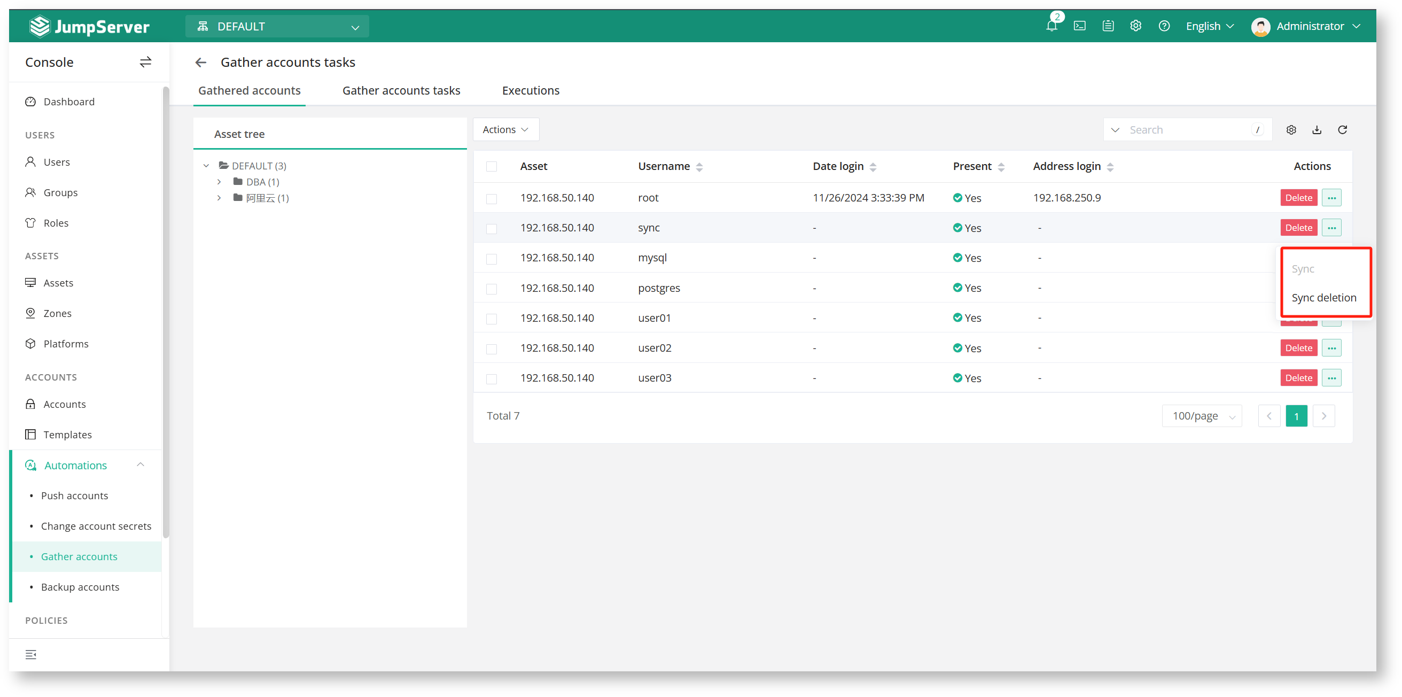This screenshot has width=1402, height=697.
Task: Open the English language dropdown
Action: pyautogui.click(x=1209, y=26)
